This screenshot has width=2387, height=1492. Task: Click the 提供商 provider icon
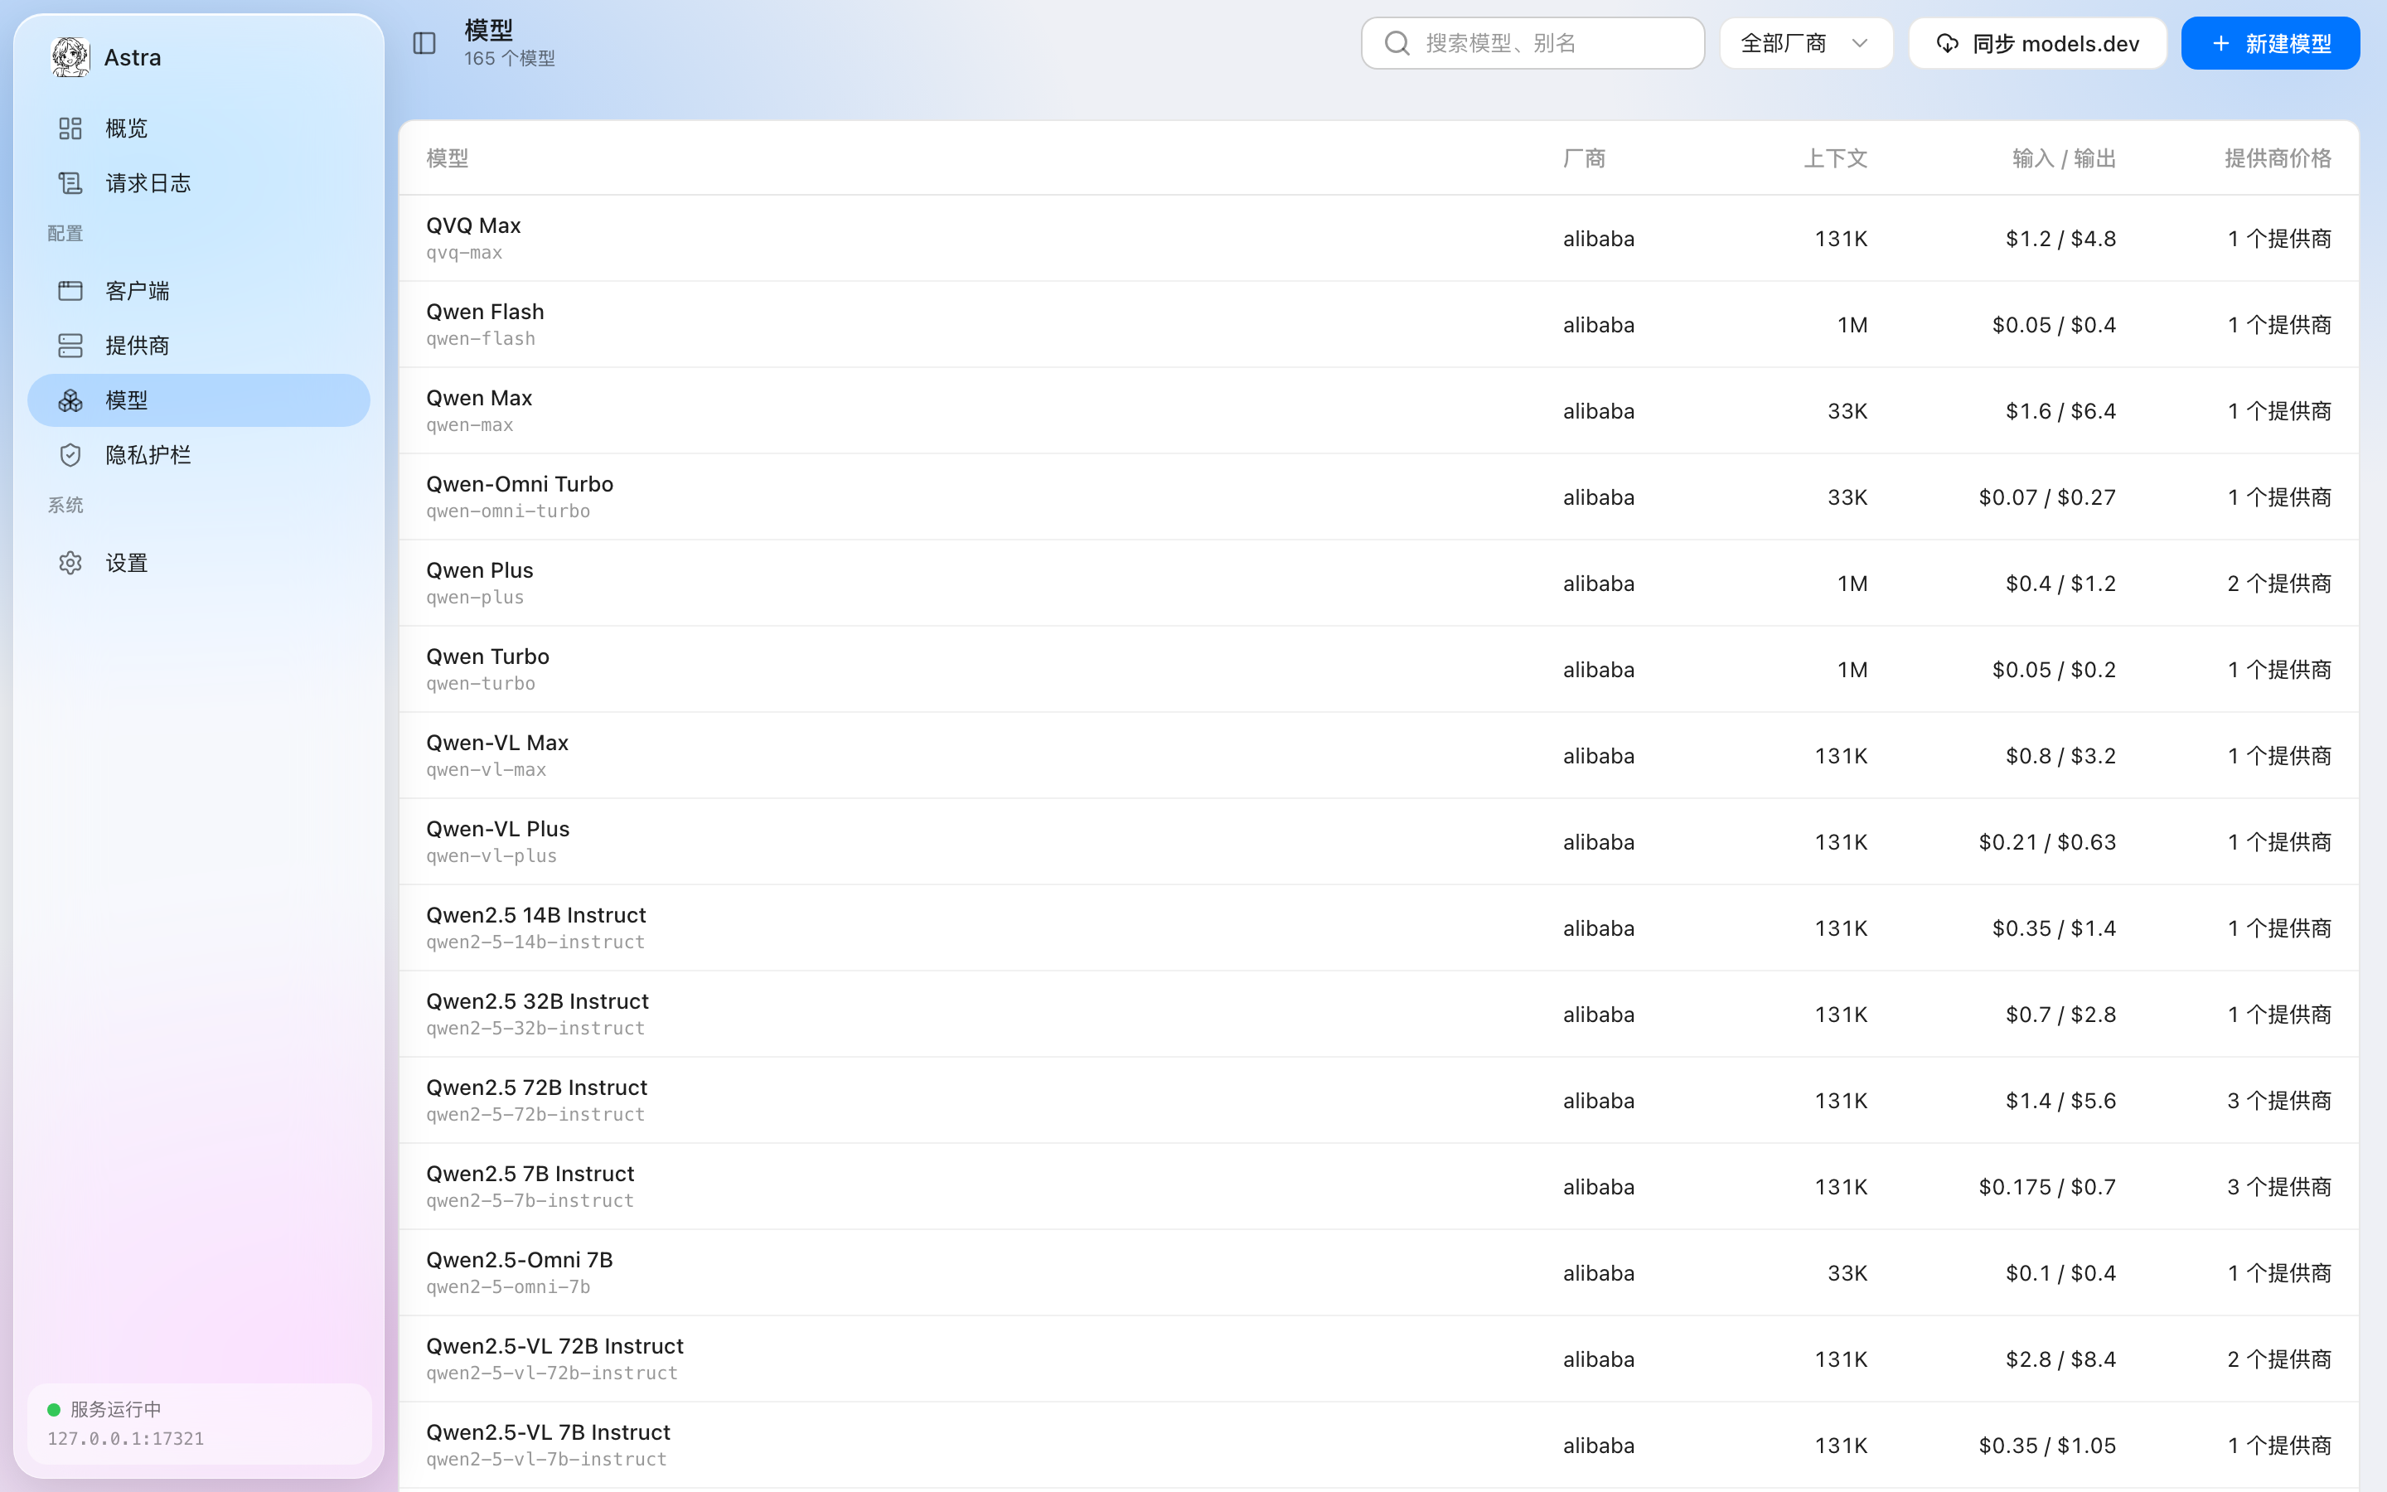(70, 346)
